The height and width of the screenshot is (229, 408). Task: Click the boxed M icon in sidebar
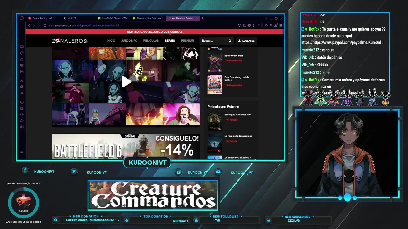point(22,72)
